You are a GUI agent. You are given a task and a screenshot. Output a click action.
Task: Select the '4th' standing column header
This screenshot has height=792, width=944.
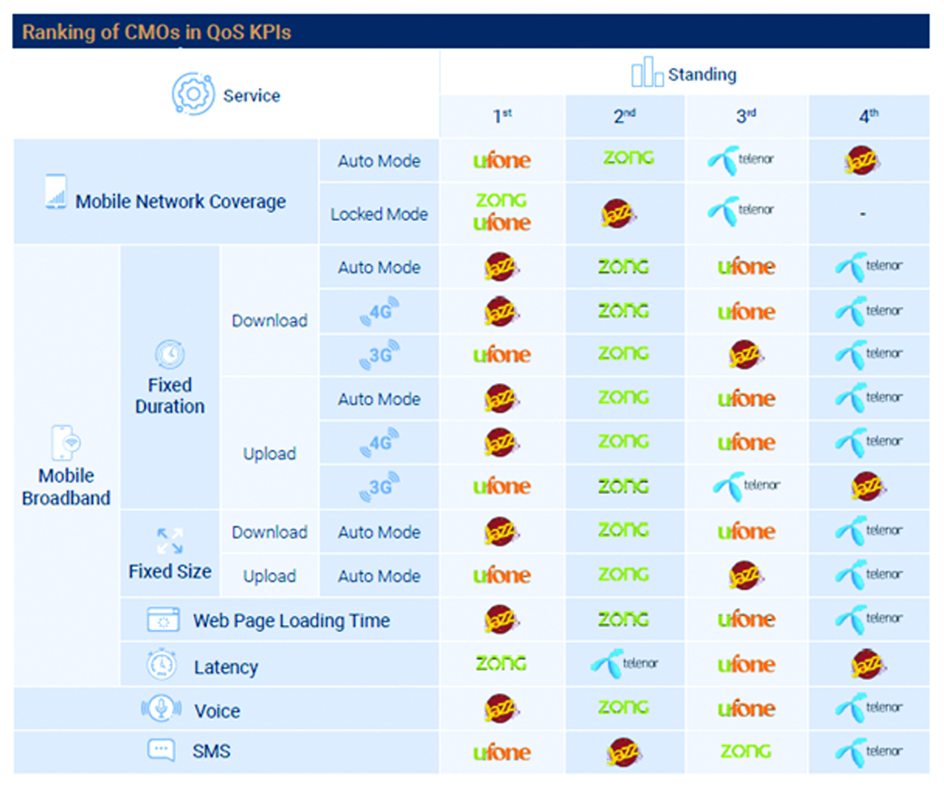(x=869, y=115)
